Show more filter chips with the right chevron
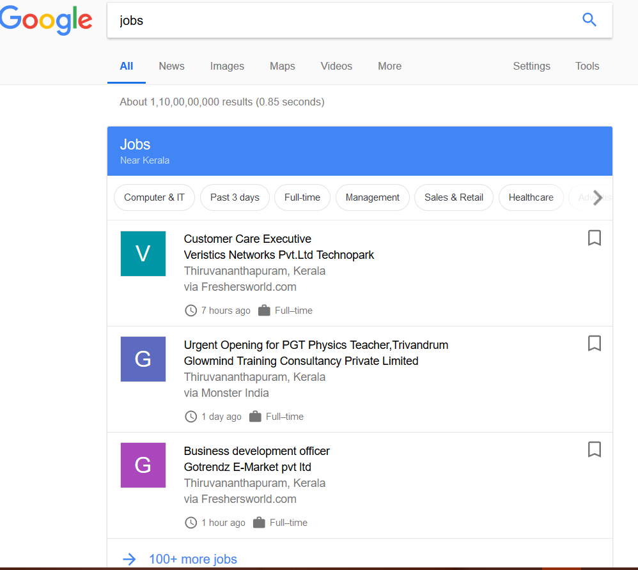The height and width of the screenshot is (570, 638). pos(597,197)
